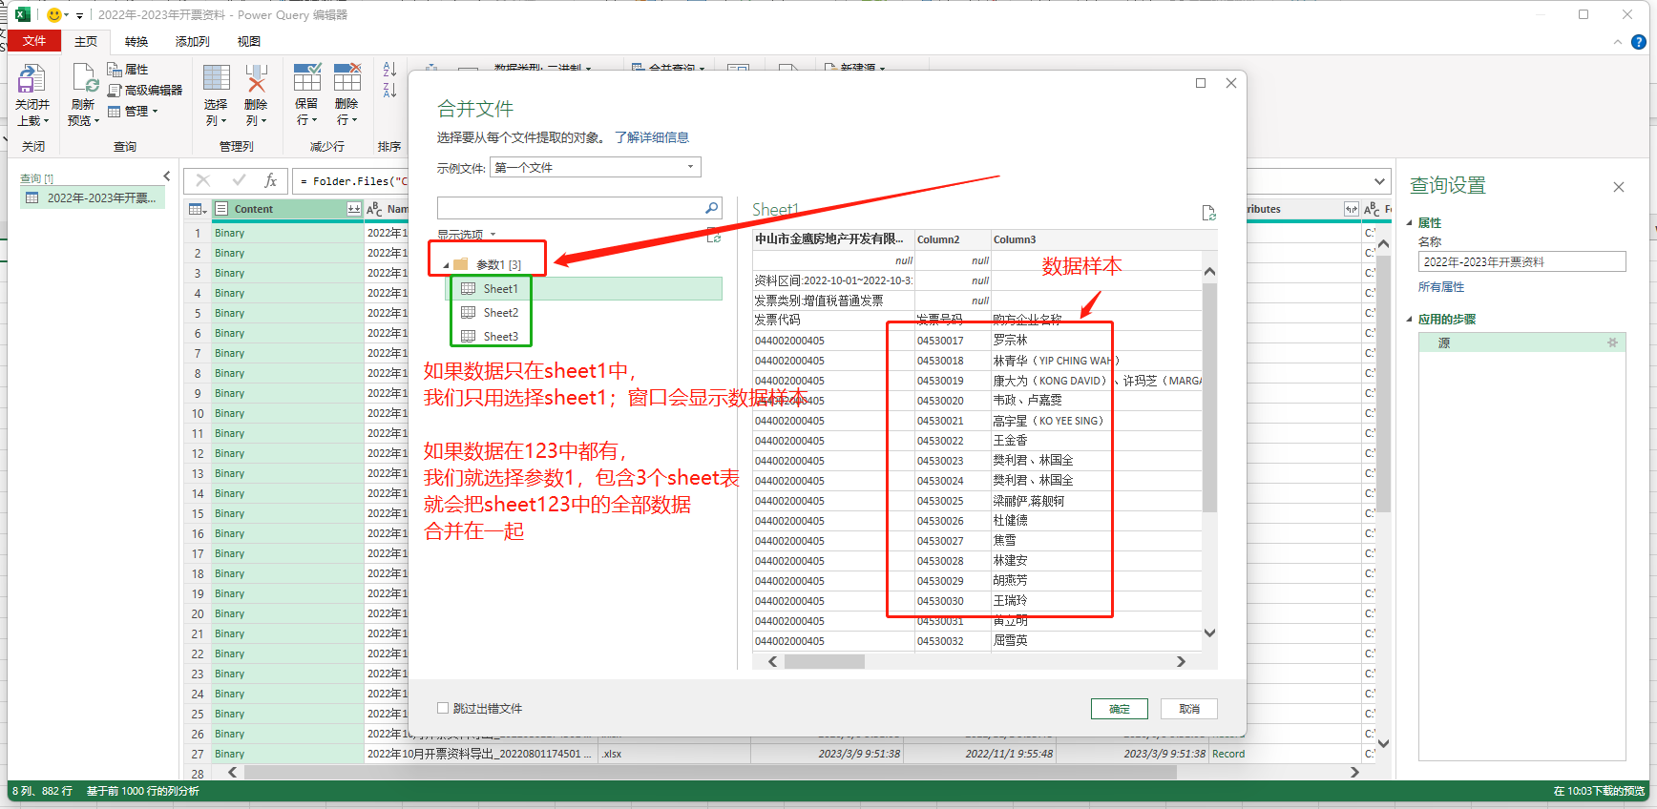Screen dimensions: 1657x809
Task: Collapse the Properties (属性) section
Action: (1410, 222)
